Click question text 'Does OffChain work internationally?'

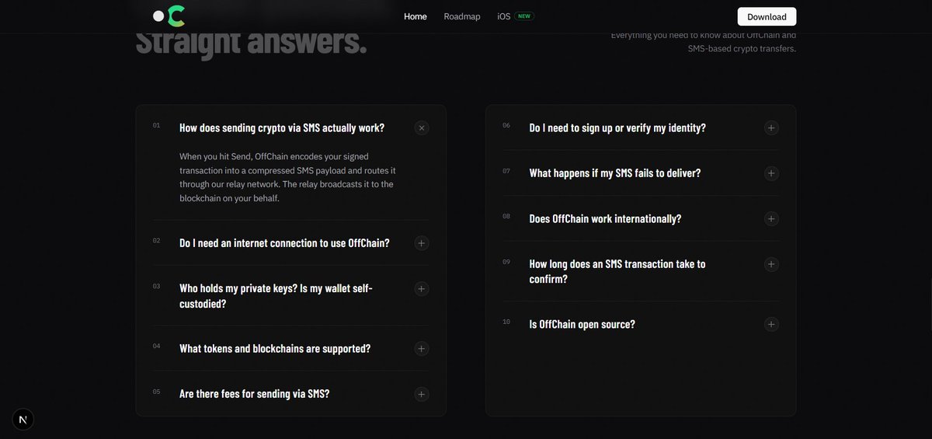(x=605, y=219)
